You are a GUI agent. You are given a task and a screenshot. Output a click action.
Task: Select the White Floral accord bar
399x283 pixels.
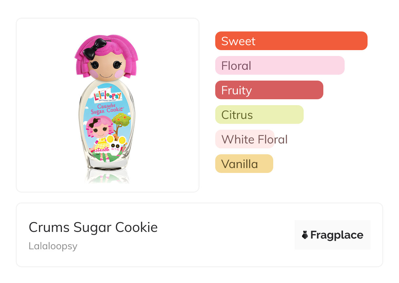[x=245, y=139]
